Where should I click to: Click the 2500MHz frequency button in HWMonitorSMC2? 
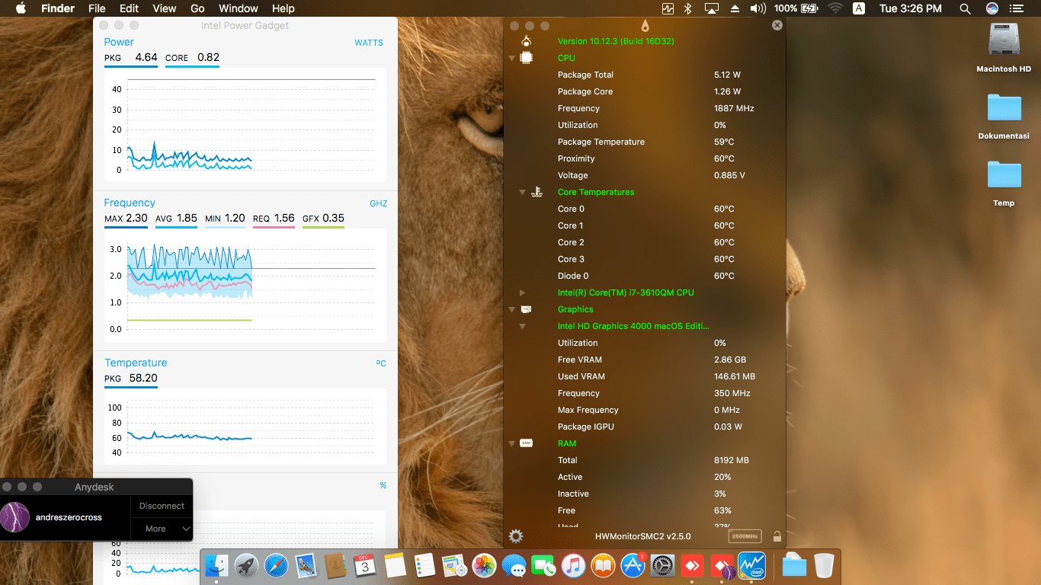coord(745,536)
